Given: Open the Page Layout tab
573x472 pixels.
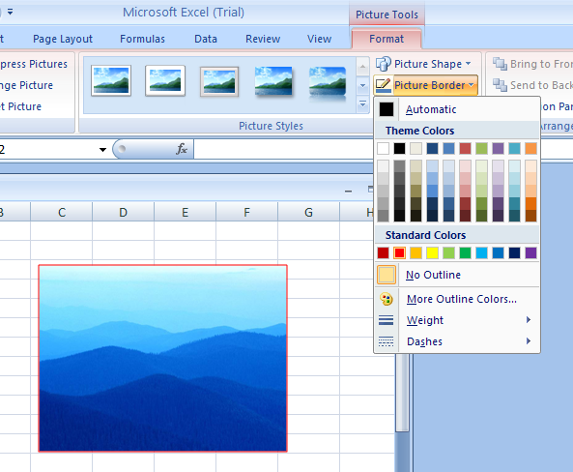Looking at the screenshot, I should click(x=63, y=39).
